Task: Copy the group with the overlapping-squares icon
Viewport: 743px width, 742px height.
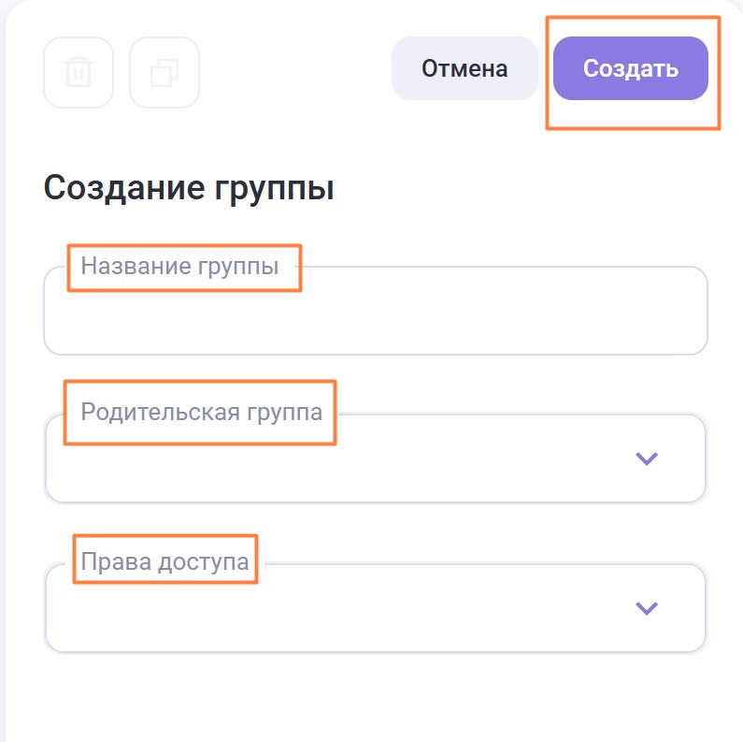Action: tap(164, 72)
